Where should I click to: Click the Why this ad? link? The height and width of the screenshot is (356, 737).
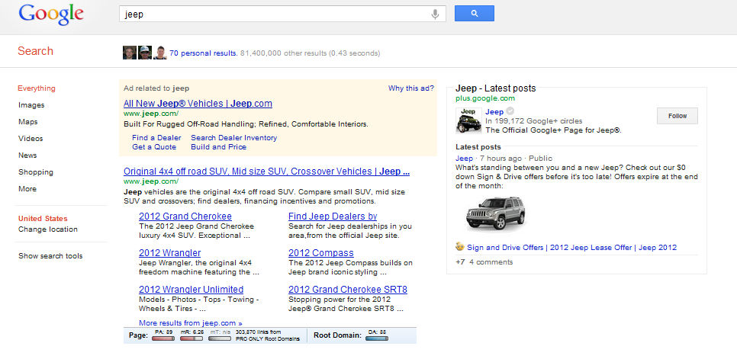click(410, 88)
